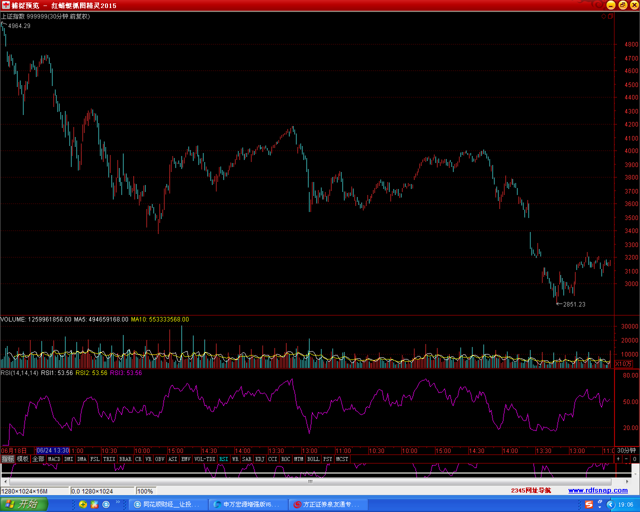The height and width of the screenshot is (512, 640).
Task: Switch indicator to ROC
Action: [286, 459]
